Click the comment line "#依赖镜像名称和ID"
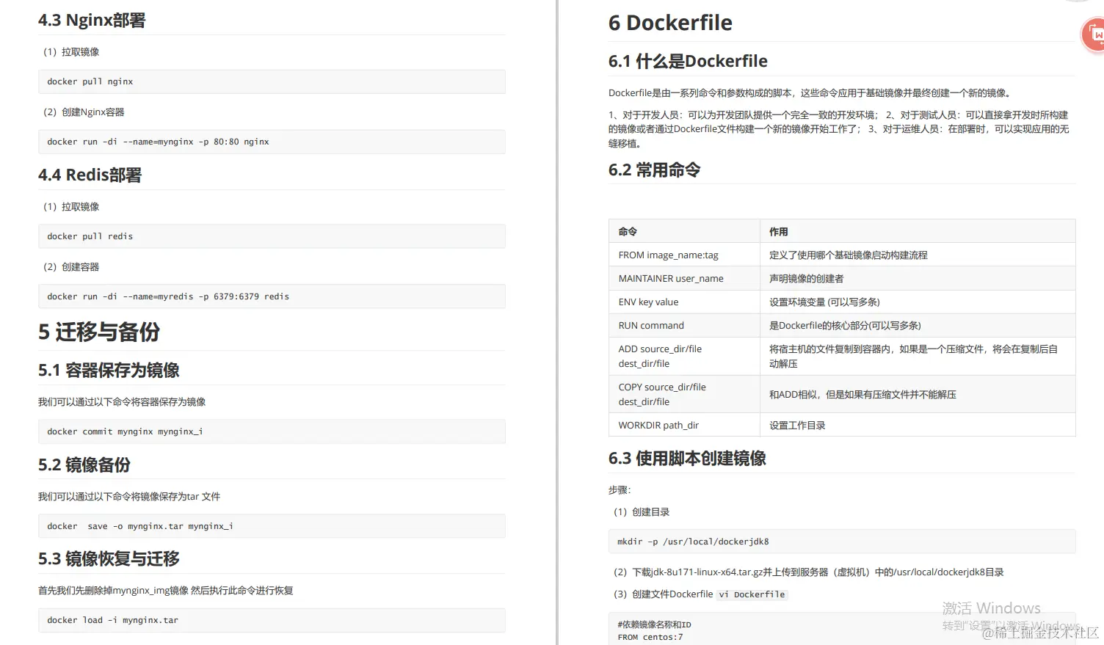Image resolution: width=1104 pixels, height=645 pixels. 654,625
